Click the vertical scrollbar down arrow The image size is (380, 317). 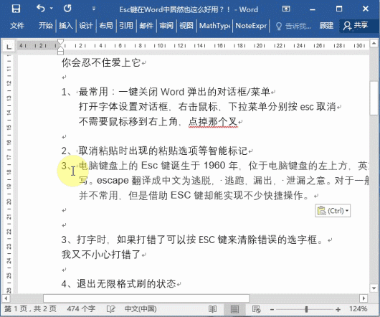[x=374, y=288]
